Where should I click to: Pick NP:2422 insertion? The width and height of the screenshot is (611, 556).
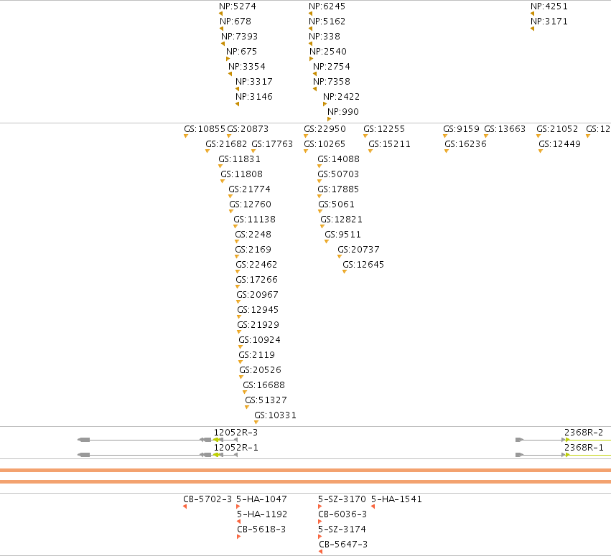coord(341,97)
